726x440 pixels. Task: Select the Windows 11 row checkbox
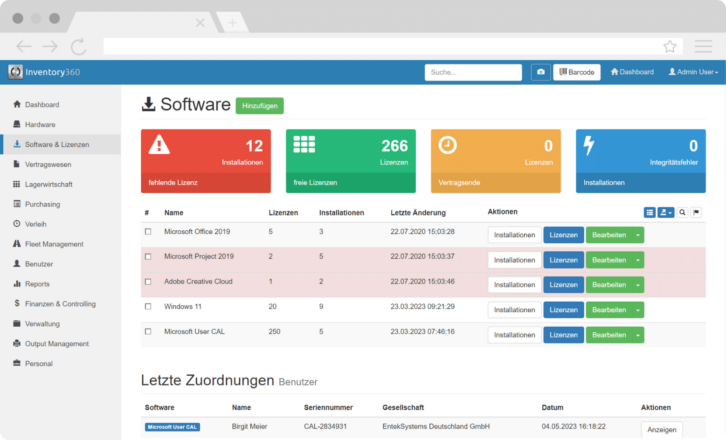coord(148,307)
